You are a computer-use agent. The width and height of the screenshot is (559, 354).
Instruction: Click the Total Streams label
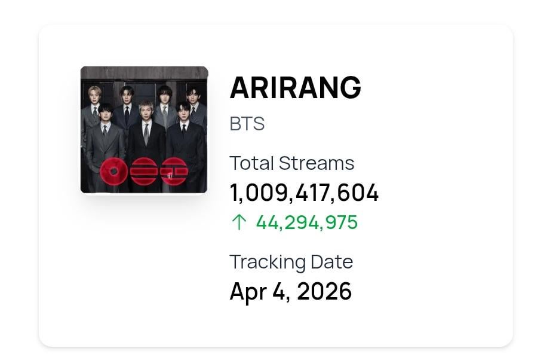click(x=291, y=163)
